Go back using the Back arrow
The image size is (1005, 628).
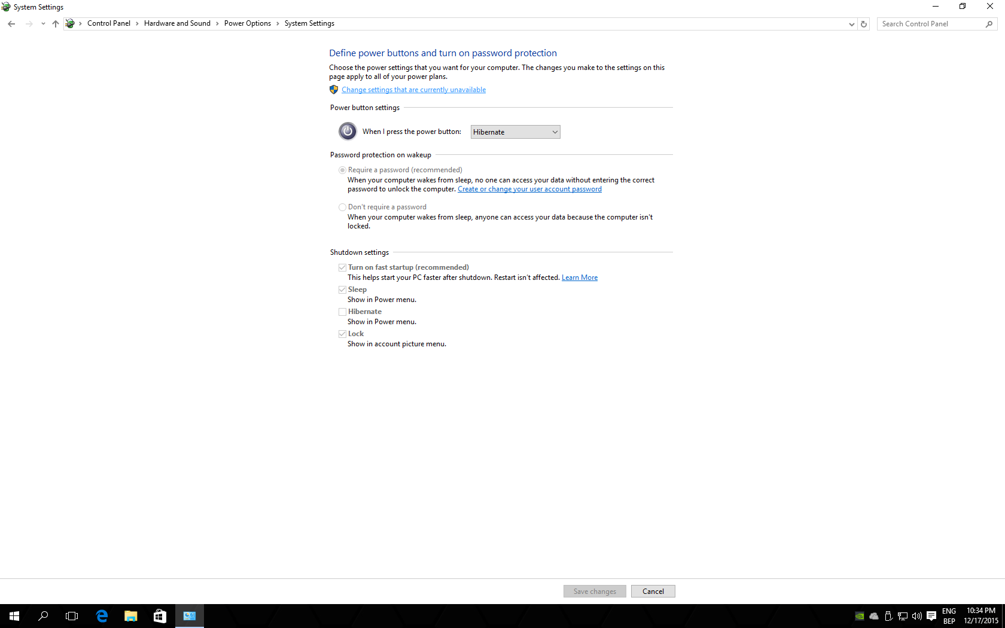(11, 24)
